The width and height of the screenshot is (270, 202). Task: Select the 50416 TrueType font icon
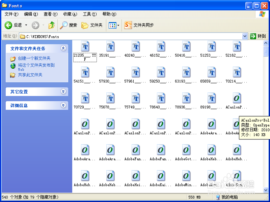click(x=186, y=46)
